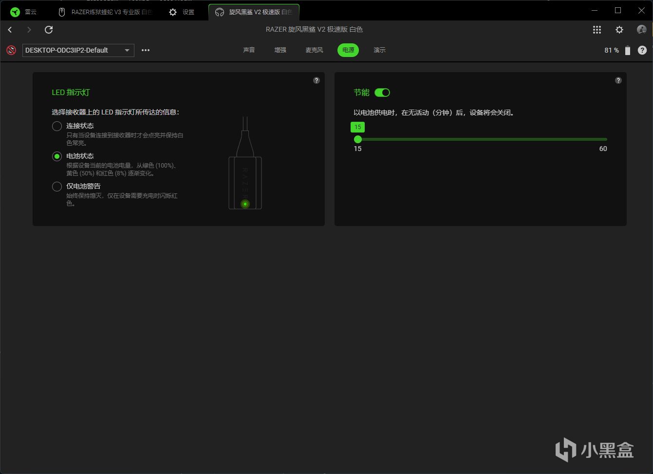Click the red crossed-out icon beside the profile dropdown
The width and height of the screenshot is (653, 474).
tap(11, 50)
